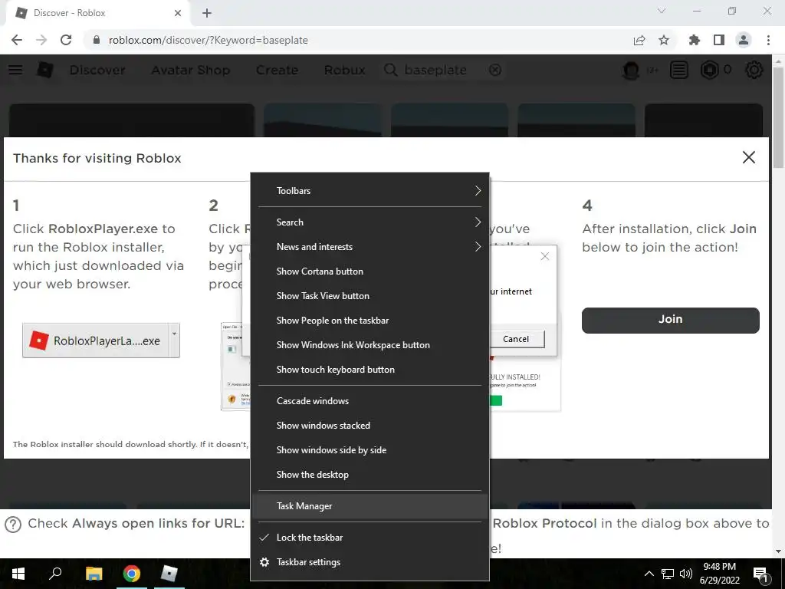Open the Roblox user avatar icon

(x=631, y=70)
